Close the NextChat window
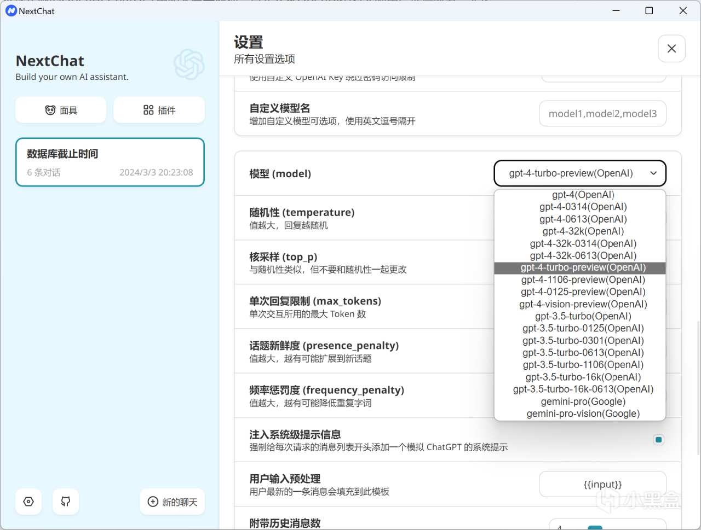This screenshot has width=701, height=530. click(683, 10)
